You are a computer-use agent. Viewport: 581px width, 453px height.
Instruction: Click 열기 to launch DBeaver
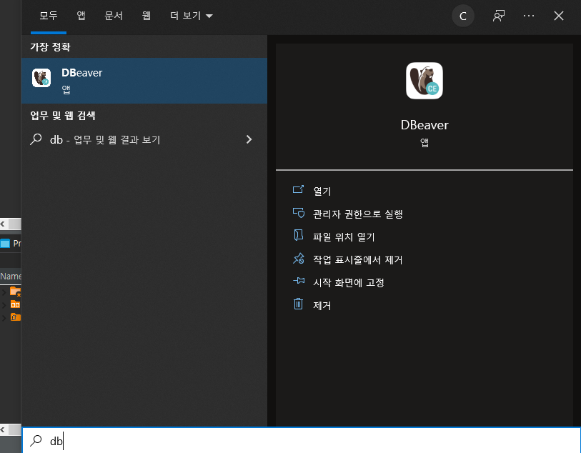[x=322, y=191]
